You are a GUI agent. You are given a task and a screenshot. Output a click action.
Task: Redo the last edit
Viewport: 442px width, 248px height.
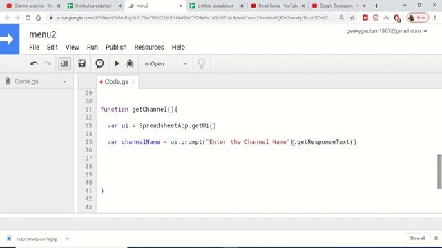[x=48, y=64]
